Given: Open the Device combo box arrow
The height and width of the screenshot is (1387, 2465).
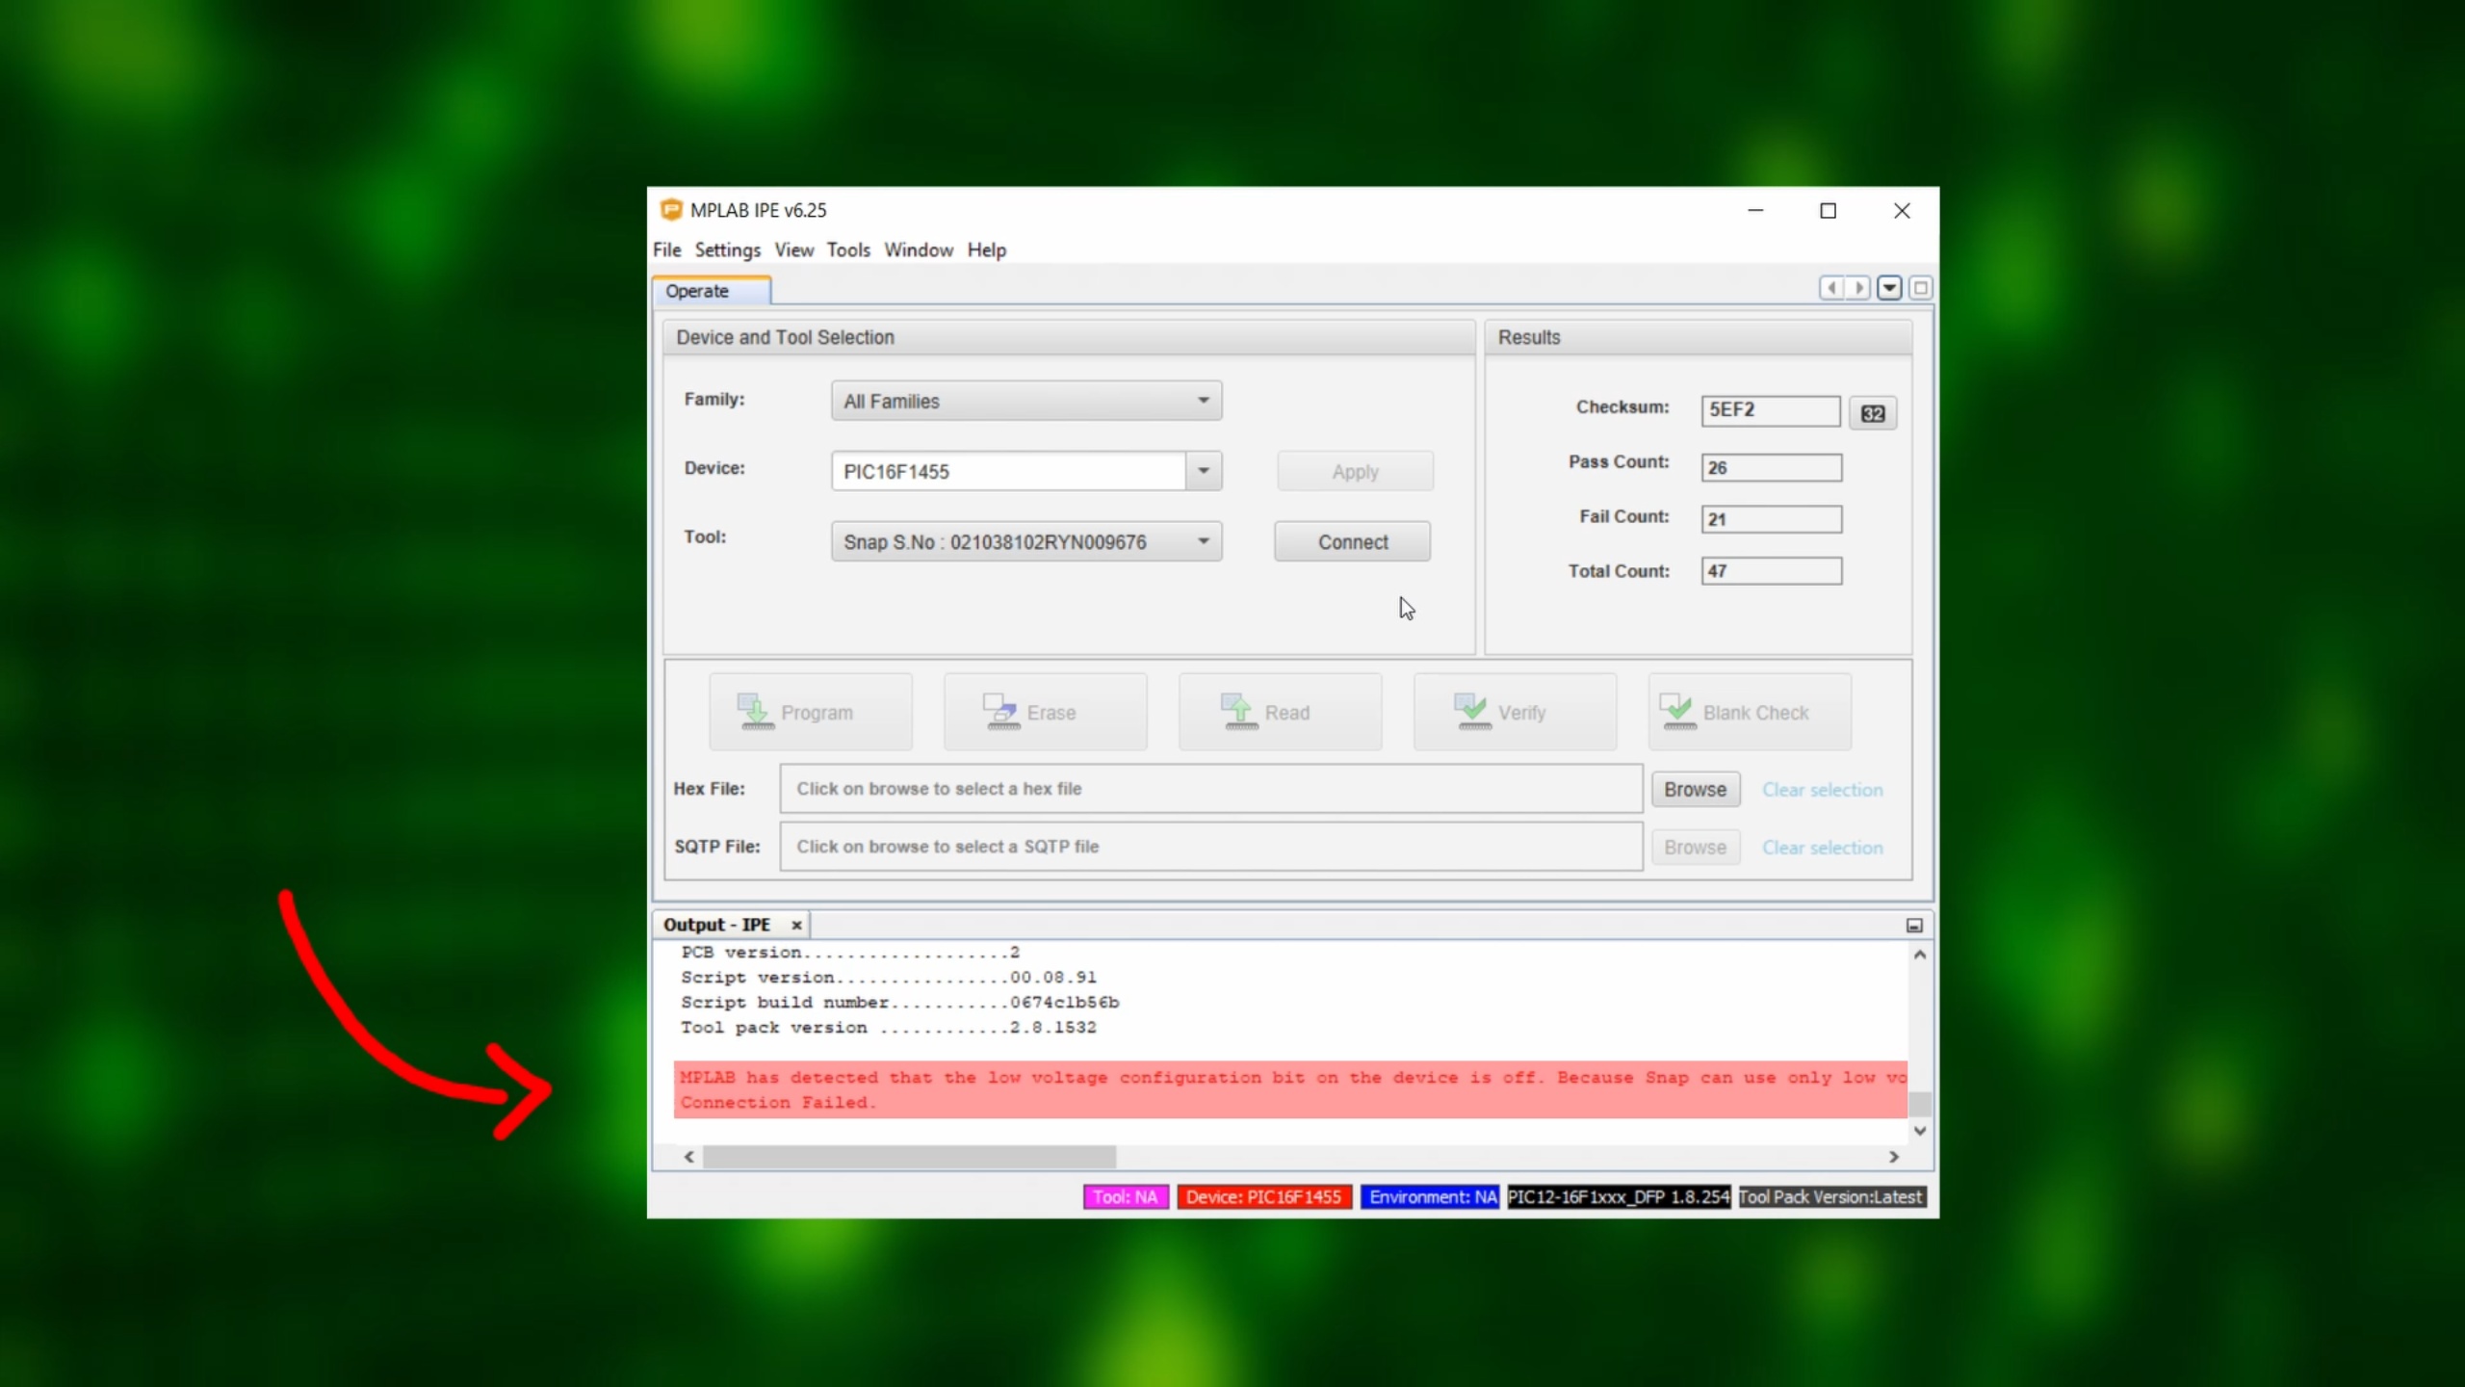Looking at the screenshot, I should (x=1203, y=471).
